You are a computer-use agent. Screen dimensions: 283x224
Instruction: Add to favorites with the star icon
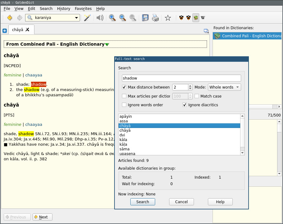click(x=168, y=18)
